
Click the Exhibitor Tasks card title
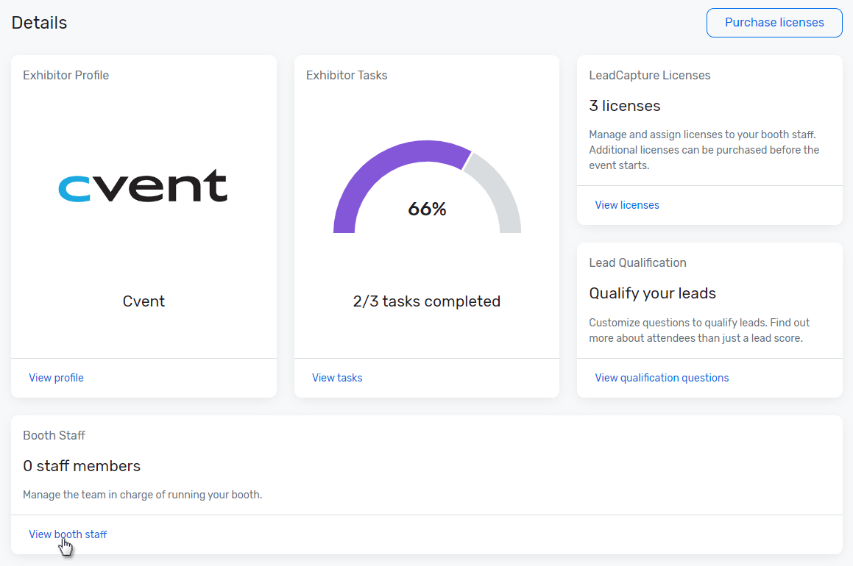(x=347, y=75)
